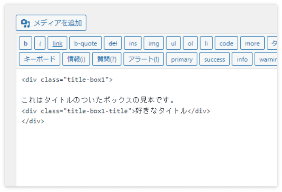This screenshot has height=192, width=282.
Task: Click empty area of the text editor
Action: 147,155
